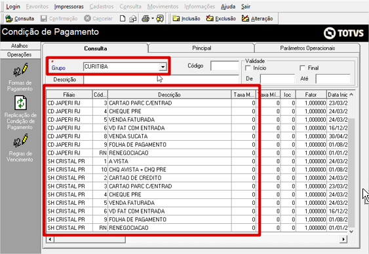Open Regras de Vencimento shortcut icon

[x=20, y=141]
